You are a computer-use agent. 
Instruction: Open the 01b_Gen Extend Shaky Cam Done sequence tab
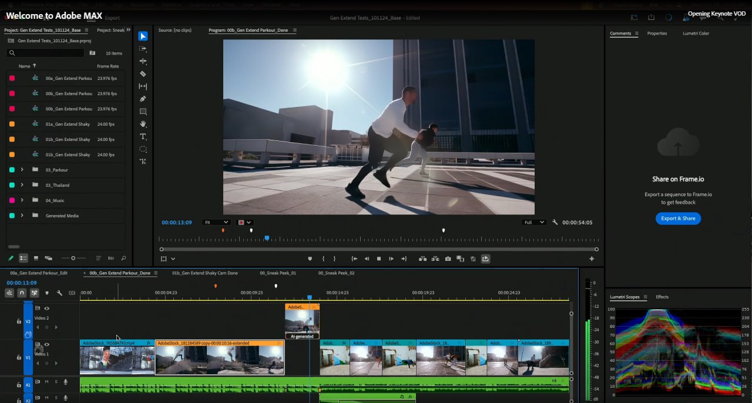click(x=204, y=273)
